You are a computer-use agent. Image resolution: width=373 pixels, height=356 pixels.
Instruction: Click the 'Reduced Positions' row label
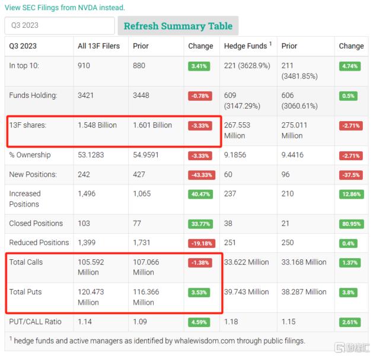(x=39, y=243)
